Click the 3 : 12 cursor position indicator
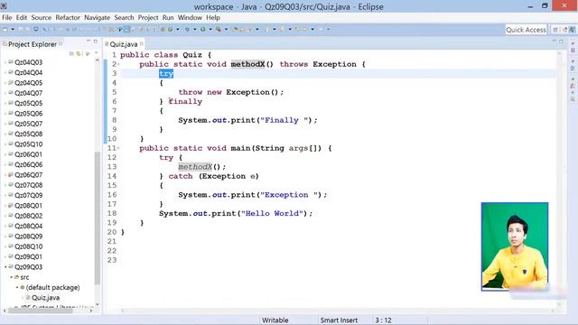Screen dimensions: 578x325 pos(383,320)
